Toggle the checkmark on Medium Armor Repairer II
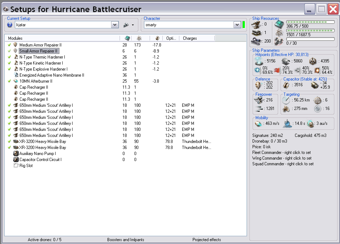The width and height of the screenshot is (340, 244). click(9, 45)
